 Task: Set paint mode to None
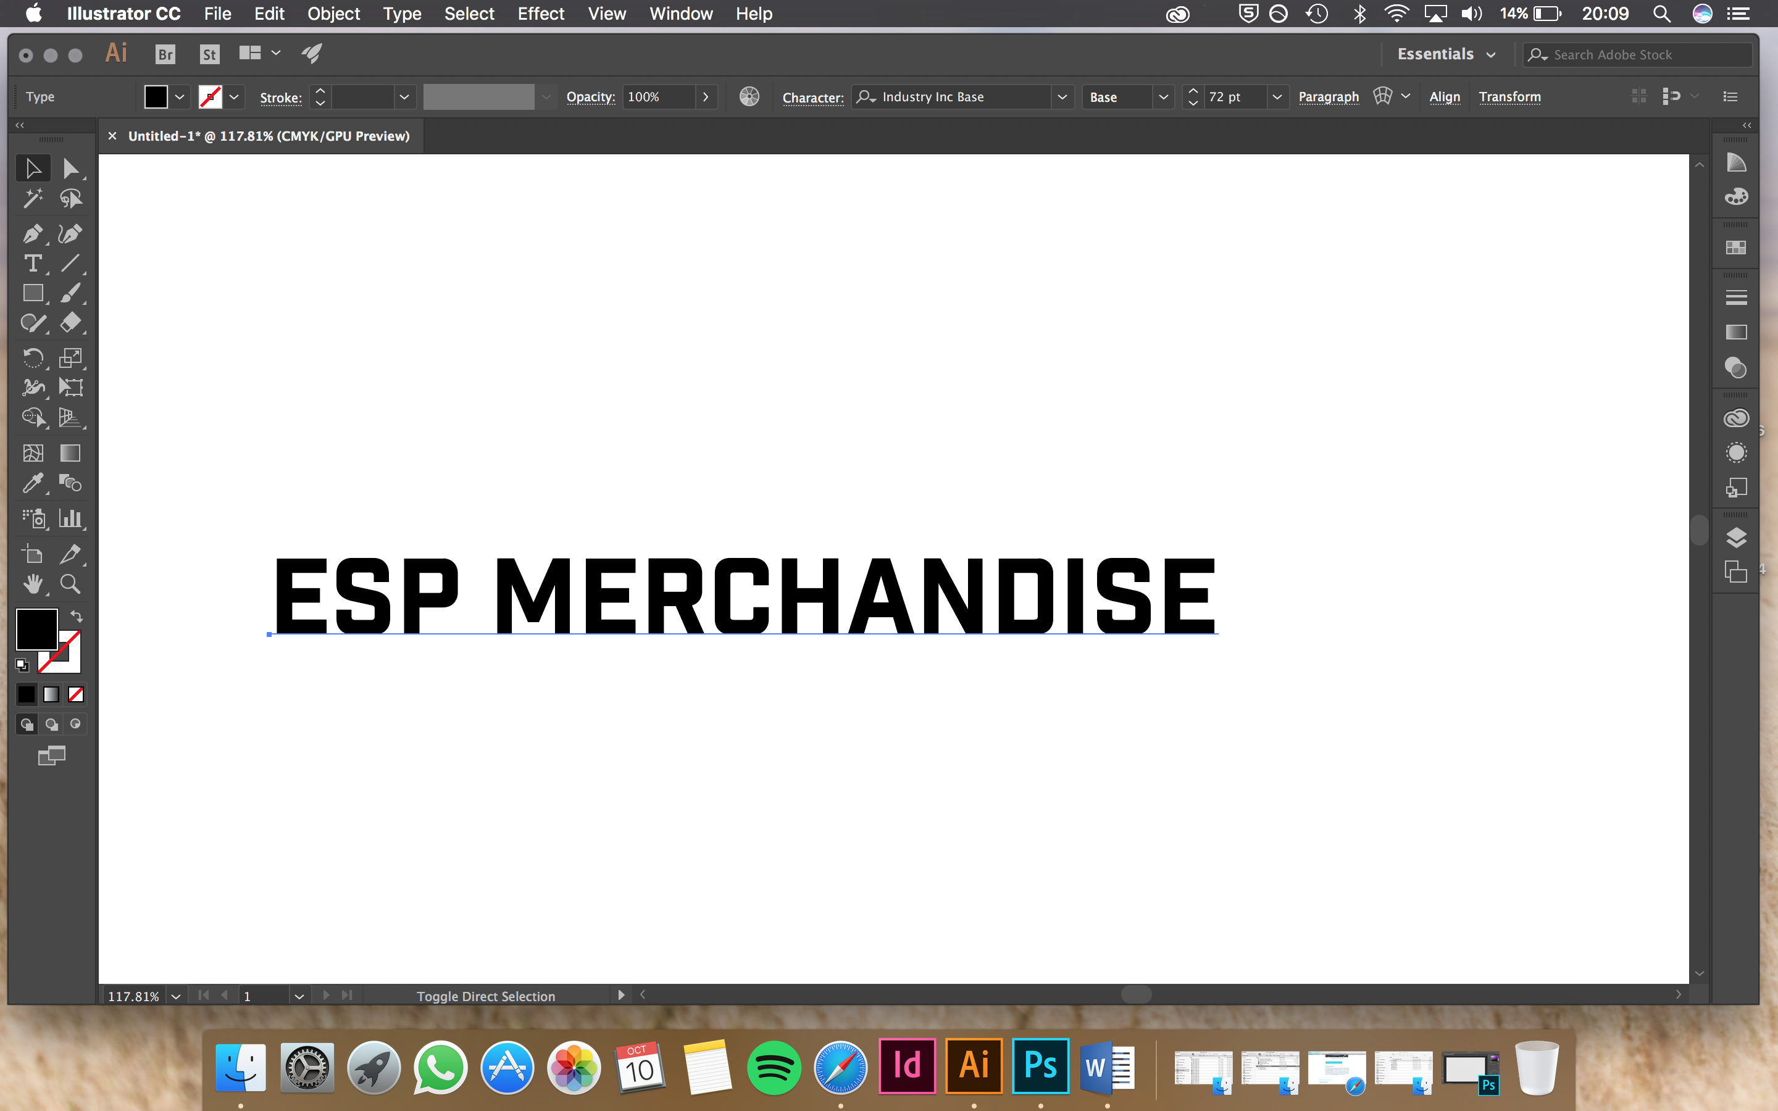pyautogui.click(x=76, y=694)
